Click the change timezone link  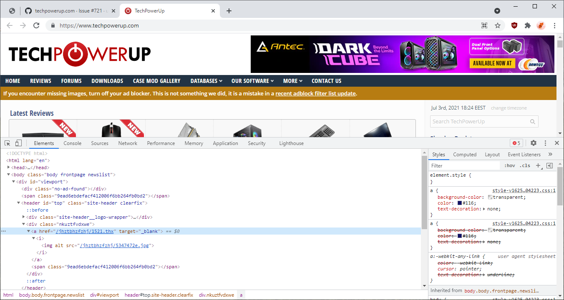click(509, 107)
